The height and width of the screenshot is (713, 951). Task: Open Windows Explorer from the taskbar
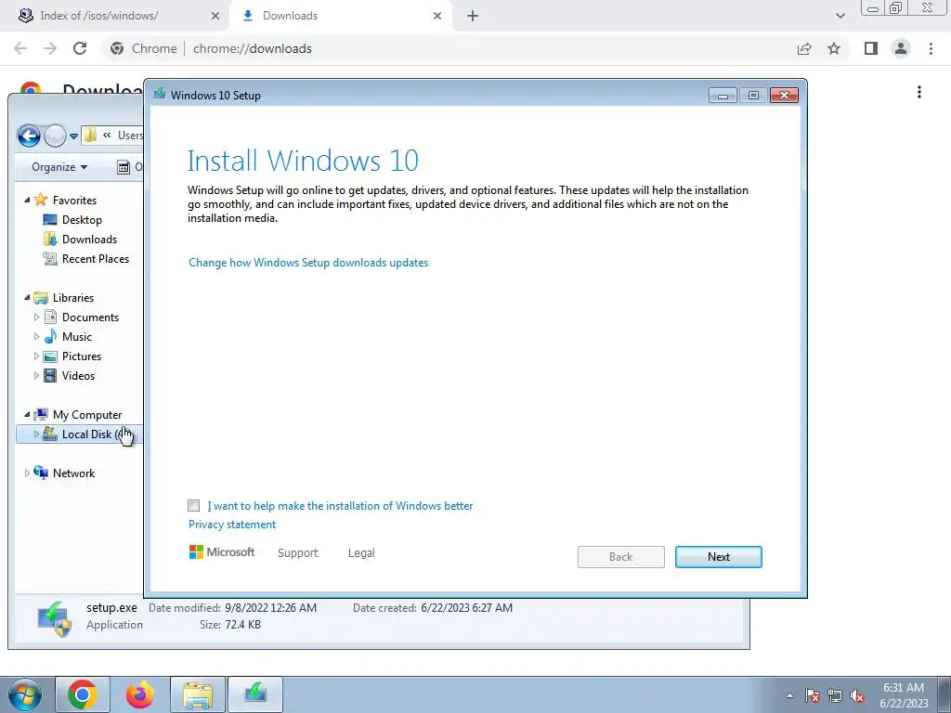coord(198,694)
